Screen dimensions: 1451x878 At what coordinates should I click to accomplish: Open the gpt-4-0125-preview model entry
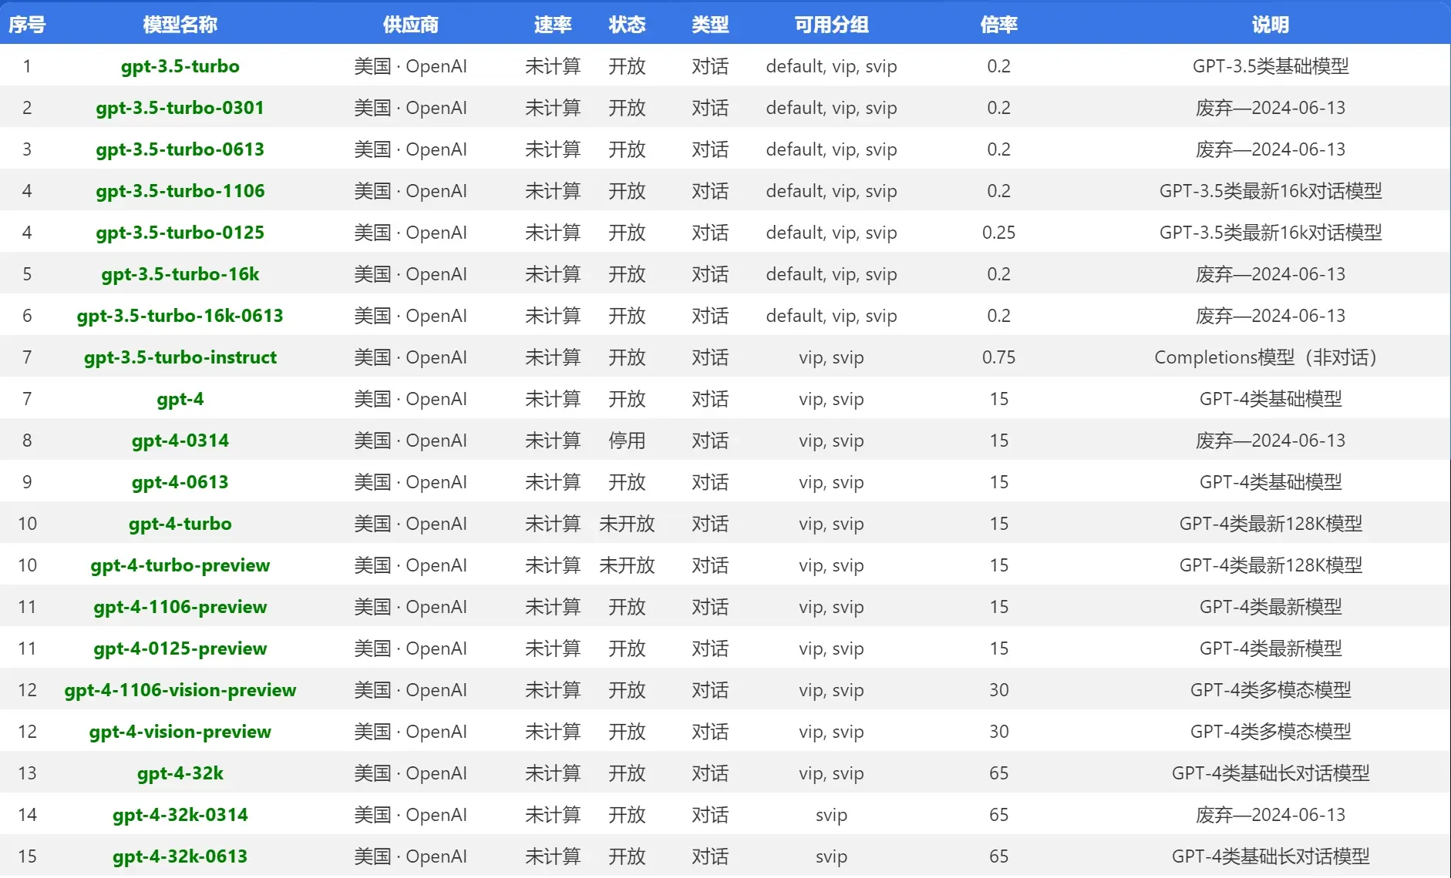pos(180,648)
